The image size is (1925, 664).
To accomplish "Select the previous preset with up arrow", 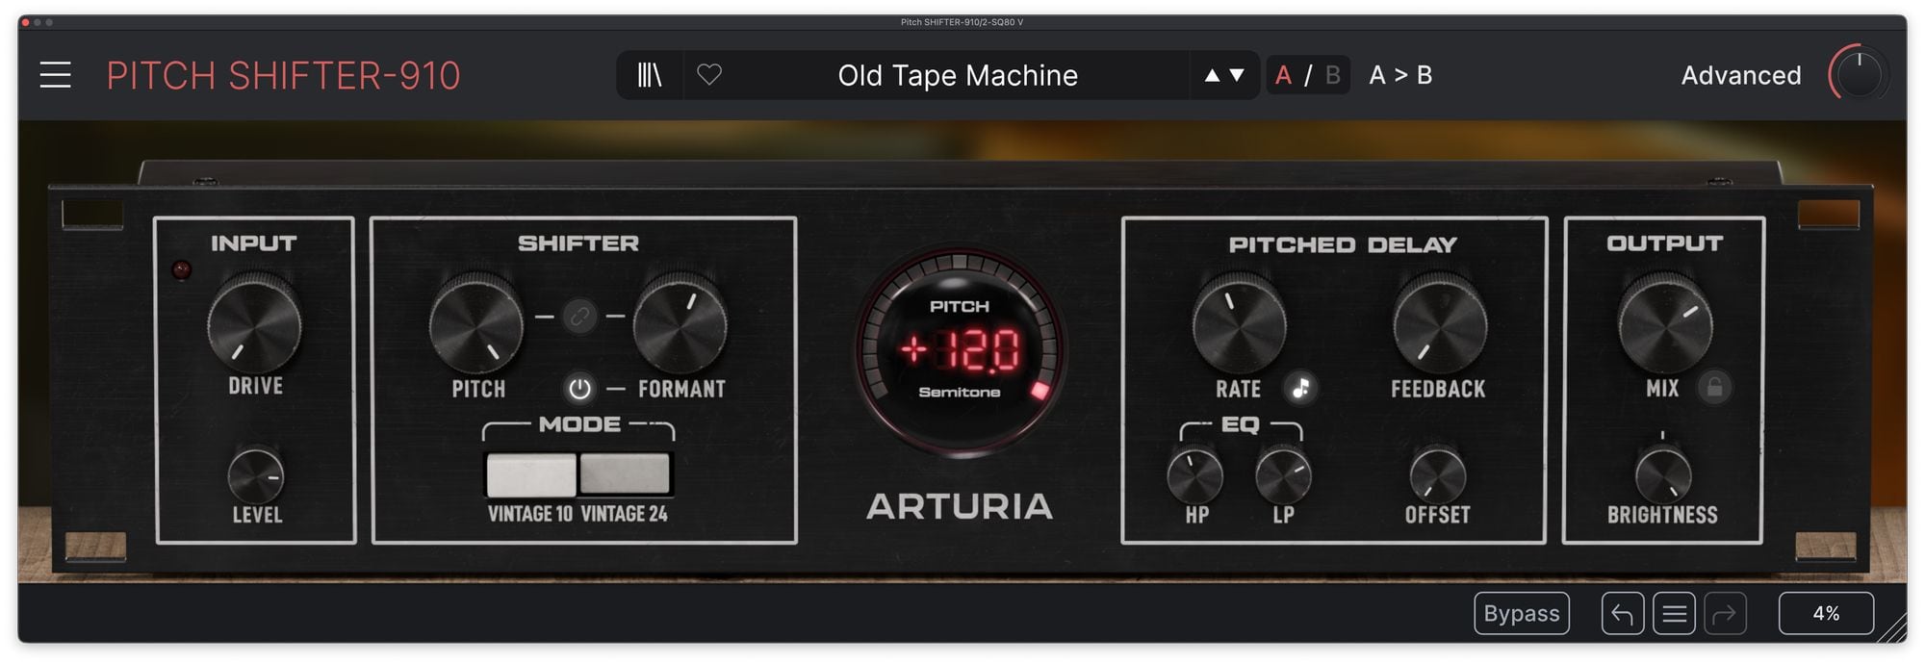I will pos(1212,75).
